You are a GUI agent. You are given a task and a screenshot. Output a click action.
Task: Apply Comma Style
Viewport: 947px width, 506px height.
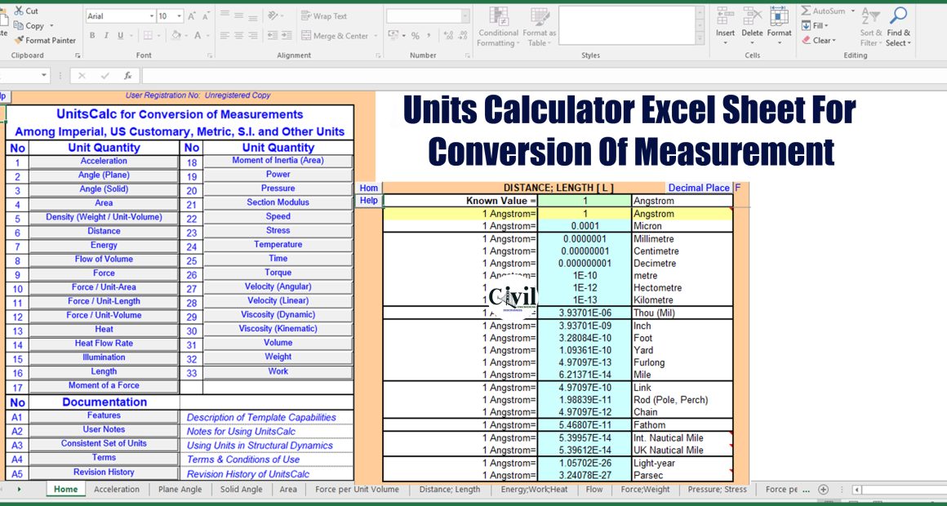(x=429, y=36)
